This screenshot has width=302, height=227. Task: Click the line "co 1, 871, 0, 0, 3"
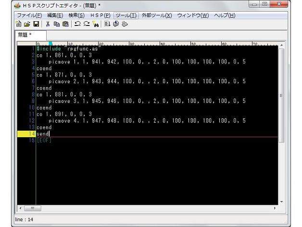click(x=64, y=75)
